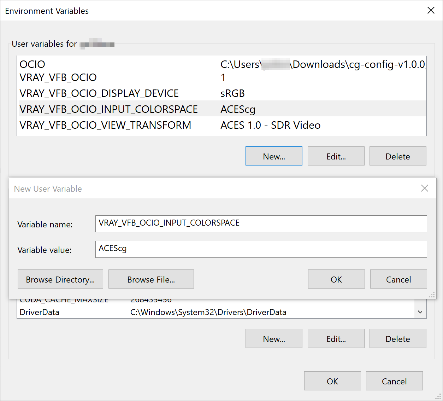Cancel the New User Variable dialog
This screenshot has height=401, width=443.
click(398, 279)
